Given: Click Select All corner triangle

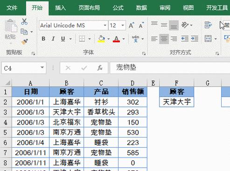Looking at the screenshot, I should (8, 83).
